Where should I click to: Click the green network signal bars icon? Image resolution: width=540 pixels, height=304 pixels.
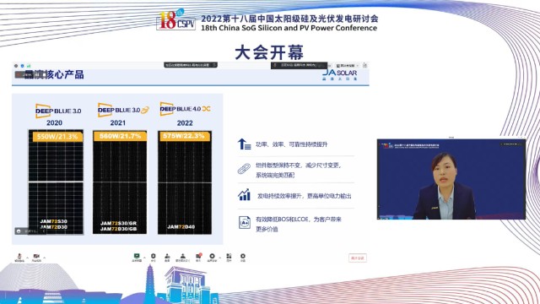[x=29, y=66]
